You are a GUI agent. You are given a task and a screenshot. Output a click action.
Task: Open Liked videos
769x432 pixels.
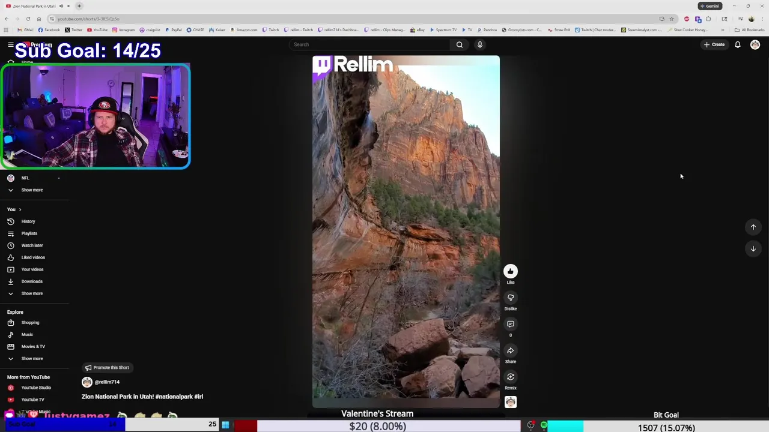click(34, 257)
